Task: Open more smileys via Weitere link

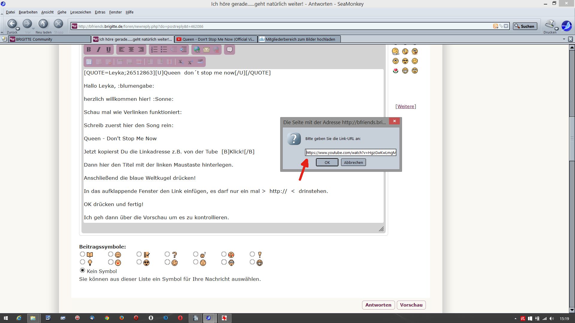Action: point(405,106)
